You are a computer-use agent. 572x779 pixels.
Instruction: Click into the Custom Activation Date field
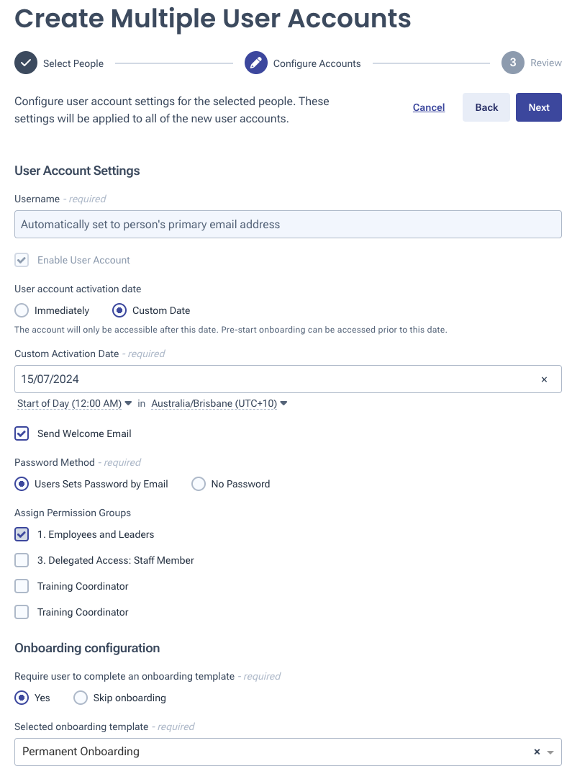click(x=273, y=379)
